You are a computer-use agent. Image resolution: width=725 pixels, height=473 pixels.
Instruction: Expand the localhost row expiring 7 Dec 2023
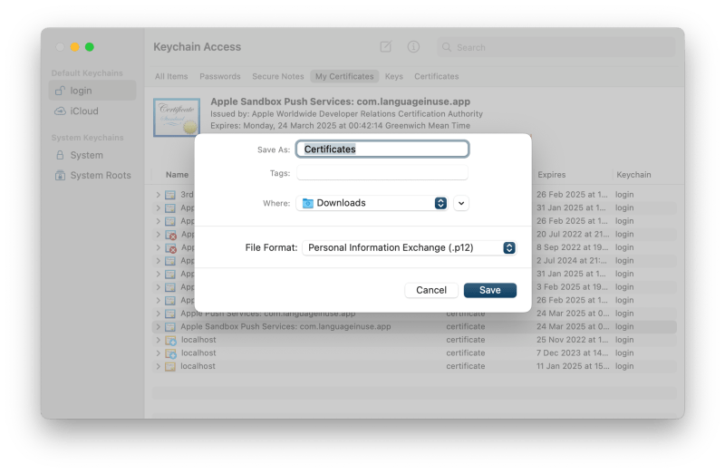coord(158,352)
